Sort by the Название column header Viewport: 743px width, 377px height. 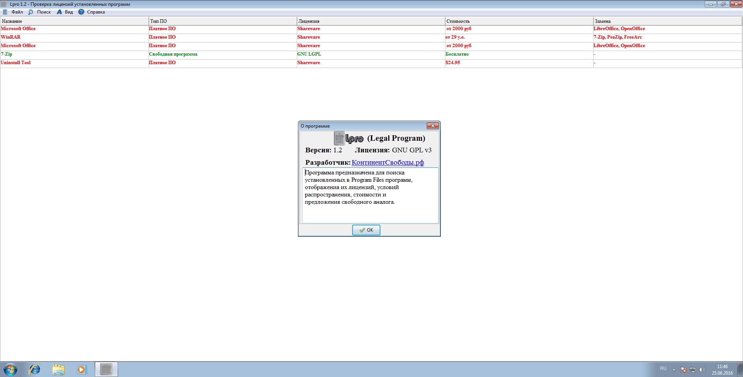pos(74,21)
